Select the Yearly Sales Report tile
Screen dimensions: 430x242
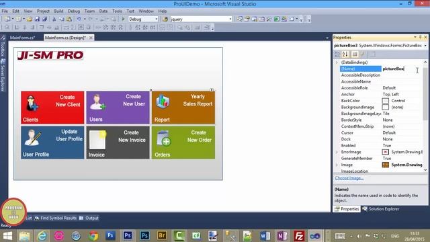(x=183, y=108)
